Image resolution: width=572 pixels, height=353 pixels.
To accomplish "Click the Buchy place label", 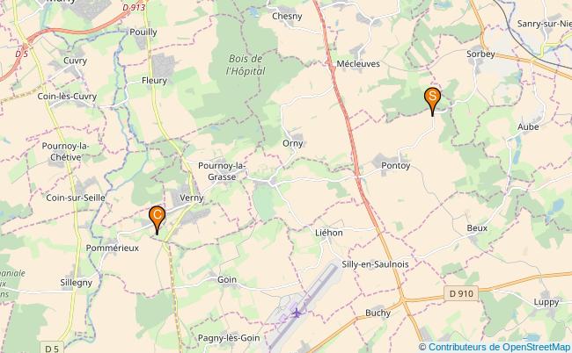I will [x=378, y=313].
